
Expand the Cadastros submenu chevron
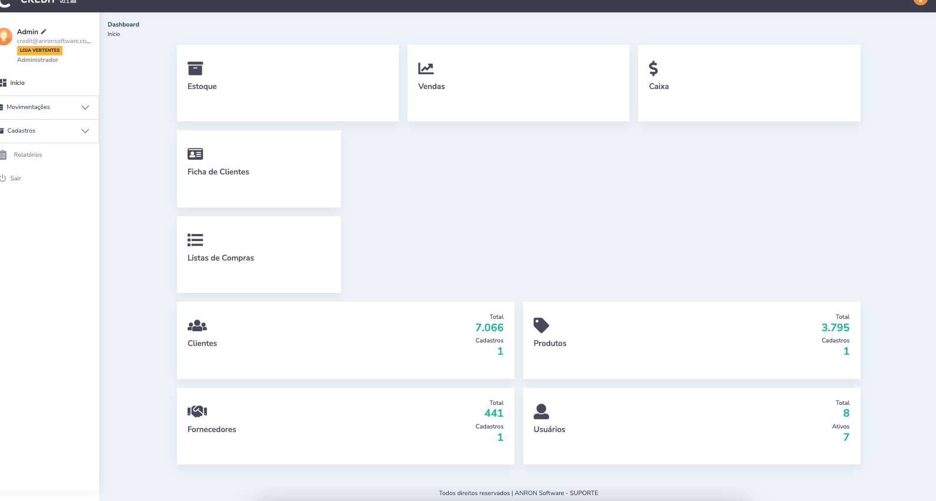point(85,131)
